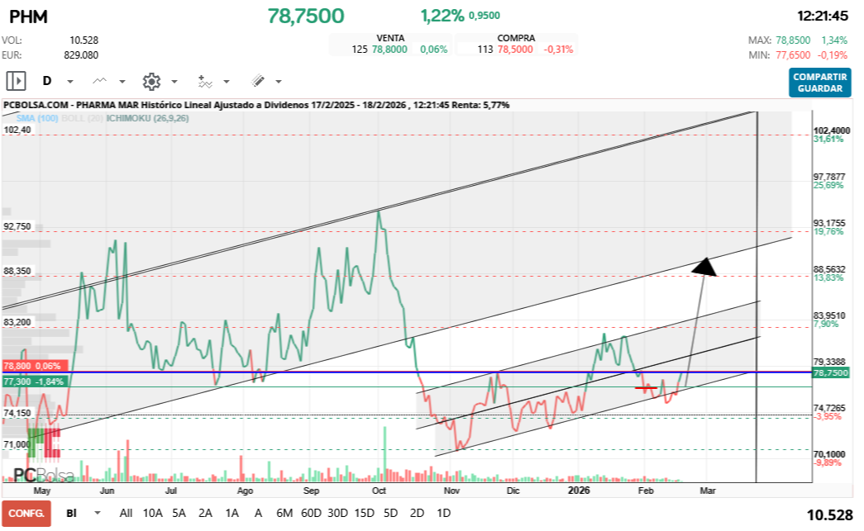Screen dimensions: 864x531
Task: Click the line chart type icon
Action: pyautogui.click(x=99, y=82)
